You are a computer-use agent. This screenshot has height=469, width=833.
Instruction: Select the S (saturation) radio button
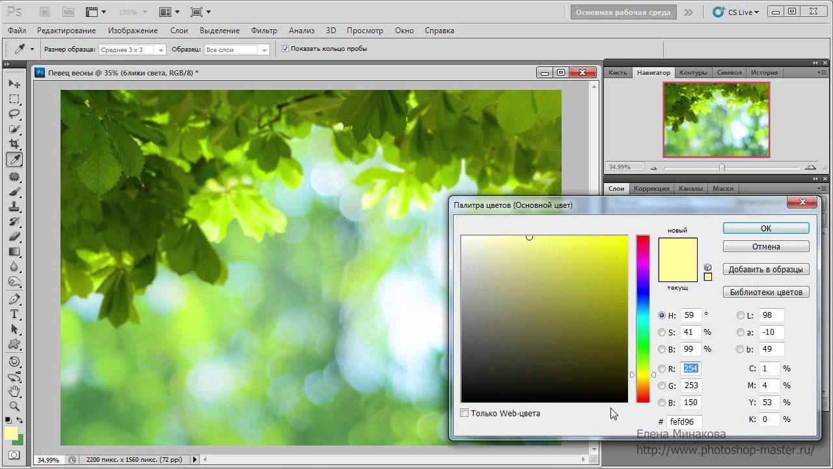(x=662, y=332)
